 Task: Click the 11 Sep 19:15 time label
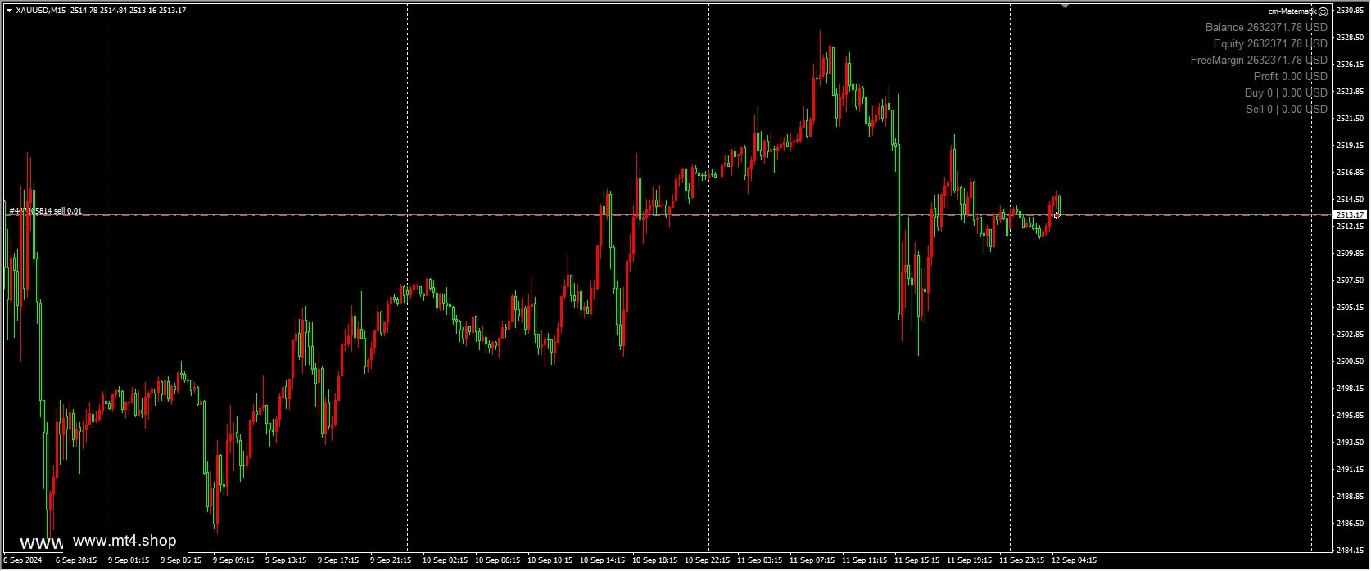(x=969, y=561)
